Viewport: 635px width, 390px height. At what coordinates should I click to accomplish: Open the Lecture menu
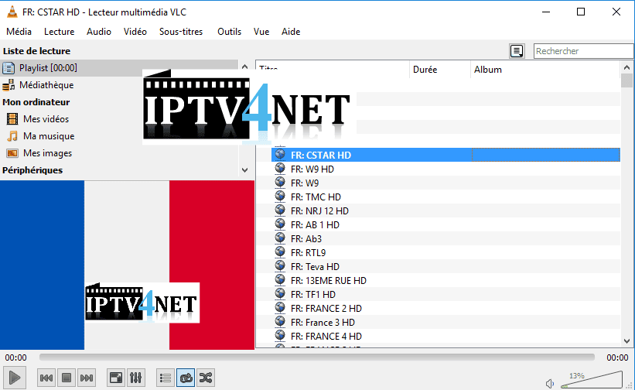tap(59, 32)
